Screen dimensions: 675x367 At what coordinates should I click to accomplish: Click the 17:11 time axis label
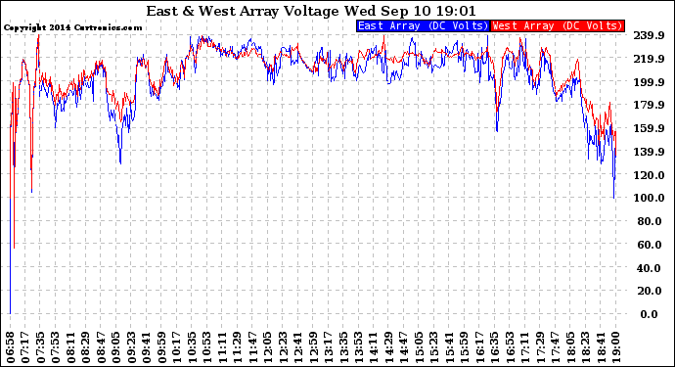[524, 347]
